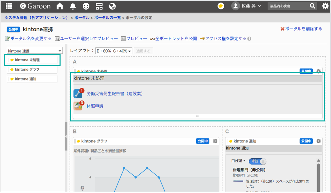Click the 管理部門（非公開） notification heading
Screen dimensions: 331x193
[x=249, y=170]
